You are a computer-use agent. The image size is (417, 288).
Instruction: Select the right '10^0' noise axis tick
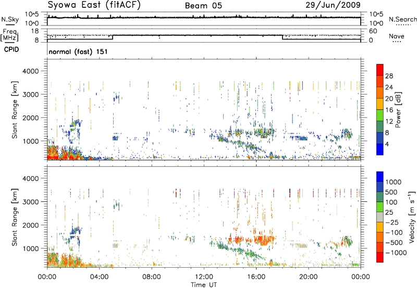coord(376,23)
